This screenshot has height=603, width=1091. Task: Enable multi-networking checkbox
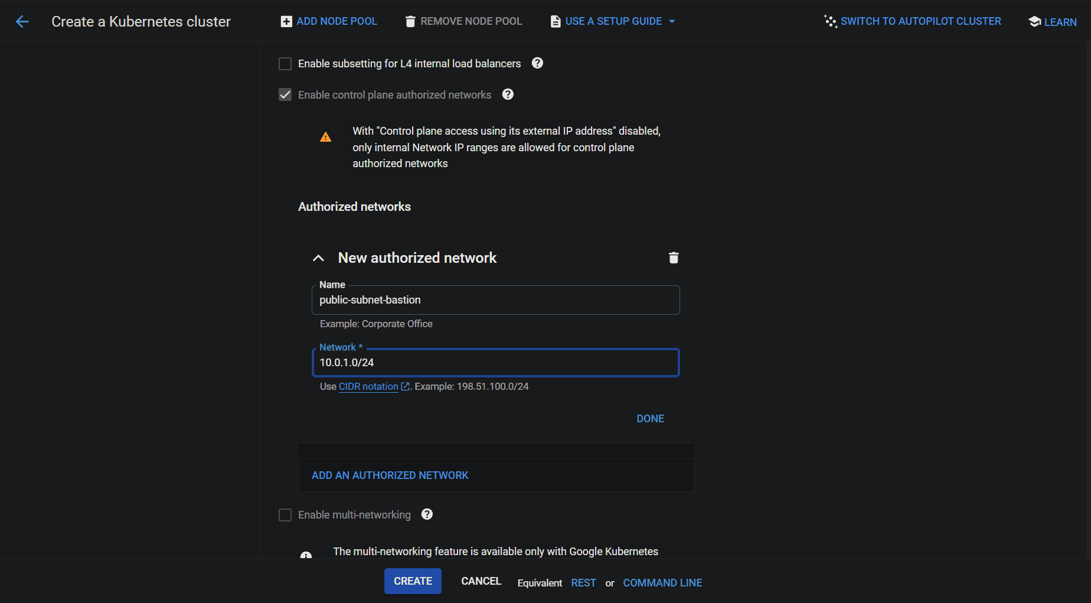coord(285,514)
